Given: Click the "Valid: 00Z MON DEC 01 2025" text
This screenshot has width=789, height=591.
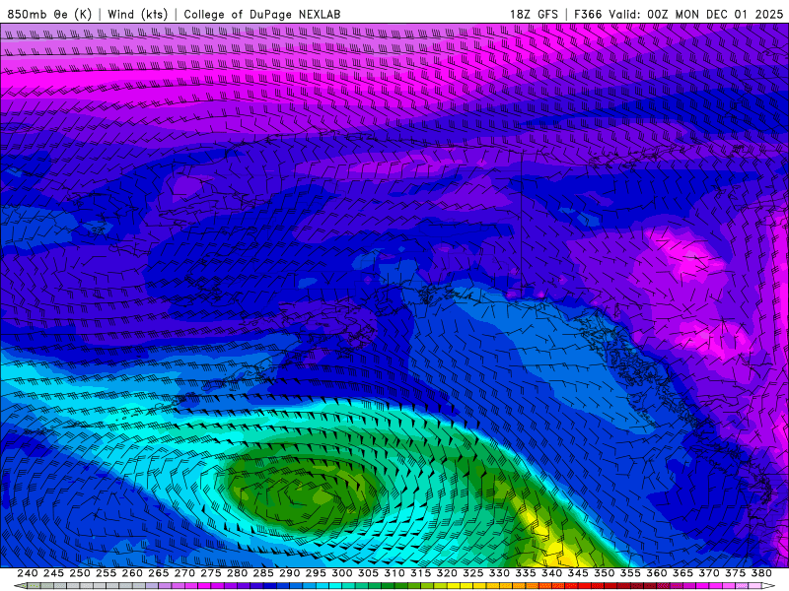Looking at the screenshot, I should click(696, 14).
